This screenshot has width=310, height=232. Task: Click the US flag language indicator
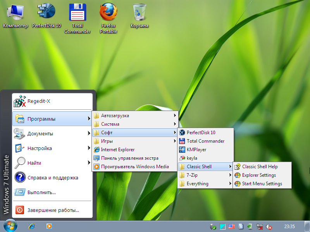coord(231,227)
